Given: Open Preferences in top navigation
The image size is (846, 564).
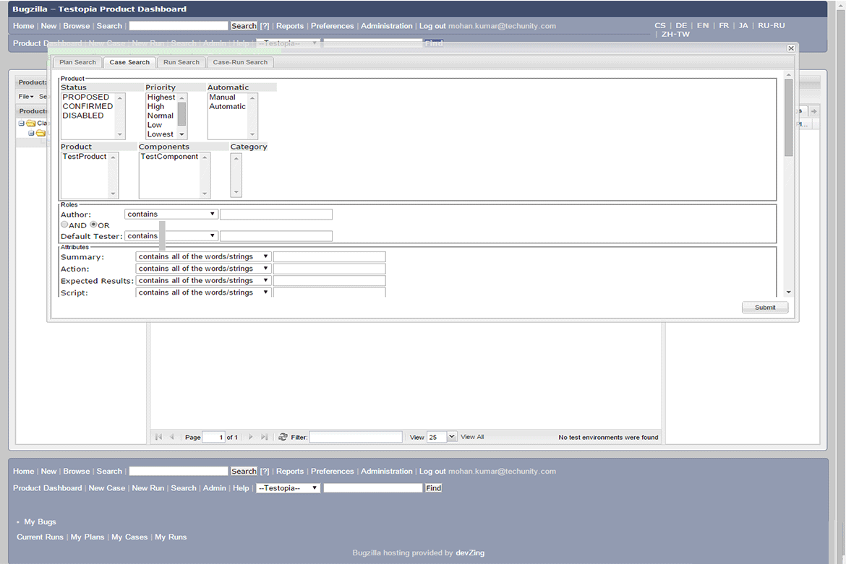Looking at the screenshot, I should pyautogui.click(x=333, y=26).
